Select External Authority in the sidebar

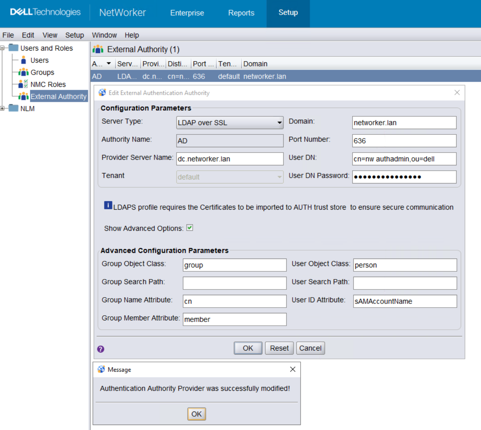click(x=58, y=96)
